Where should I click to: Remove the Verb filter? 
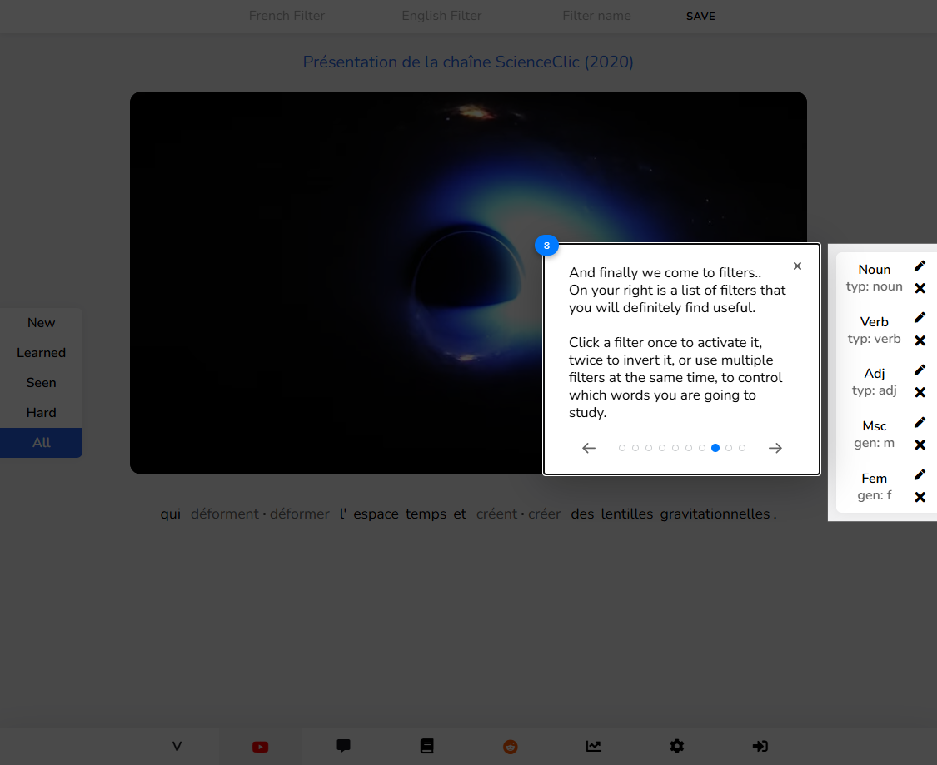coord(920,340)
